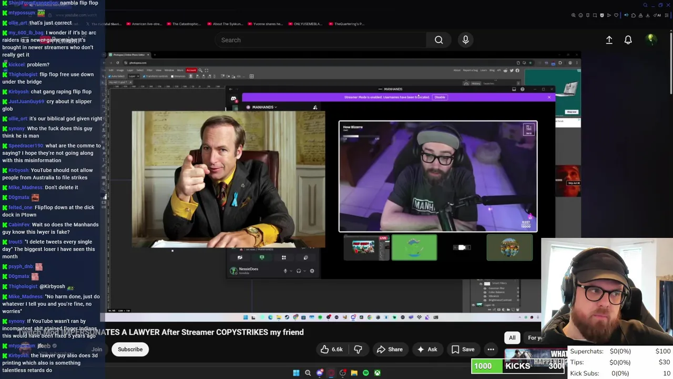673x379 pixels.
Task: Save the video to a playlist
Action: point(463,350)
